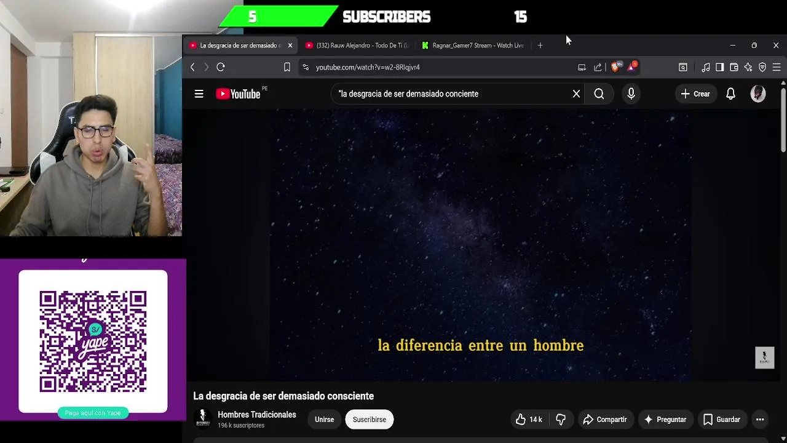The width and height of the screenshot is (787, 443).
Task: Open site settings icon beside the URL
Action: point(306,67)
